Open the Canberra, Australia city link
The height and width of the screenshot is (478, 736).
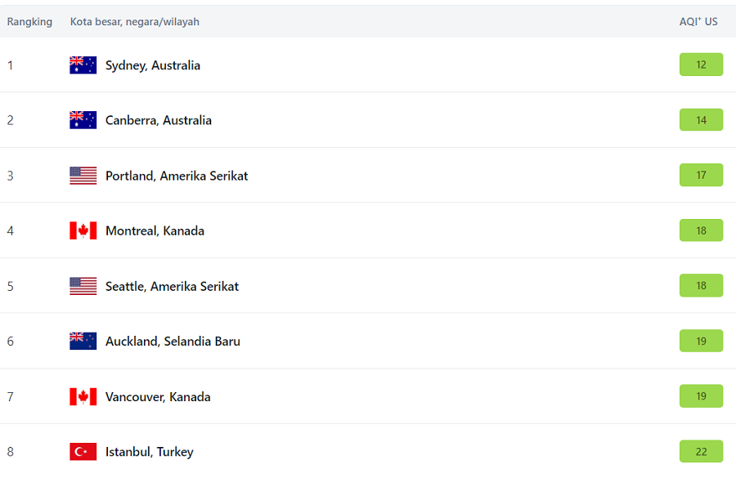158,120
